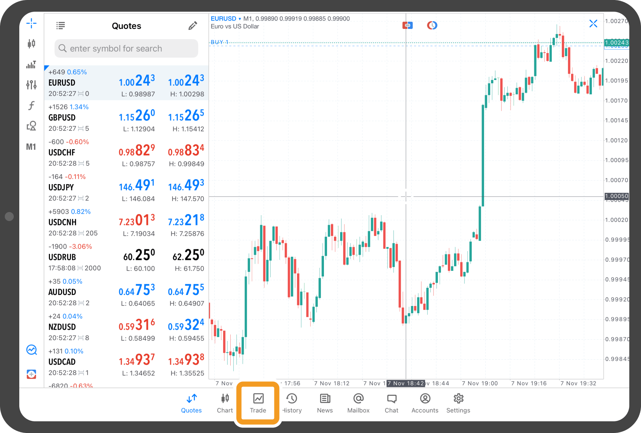Select the crosshair tool in left sidebar
641x433 pixels.
[31, 23]
